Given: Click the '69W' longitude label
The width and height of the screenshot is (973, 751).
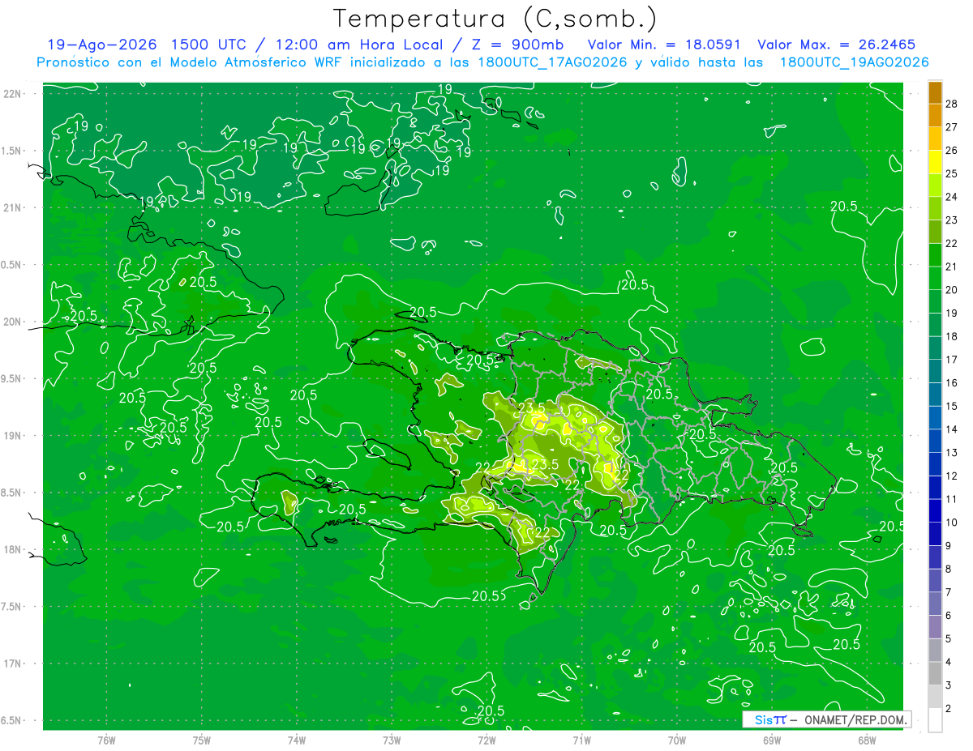Looking at the screenshot, I should tap(772, 740).
